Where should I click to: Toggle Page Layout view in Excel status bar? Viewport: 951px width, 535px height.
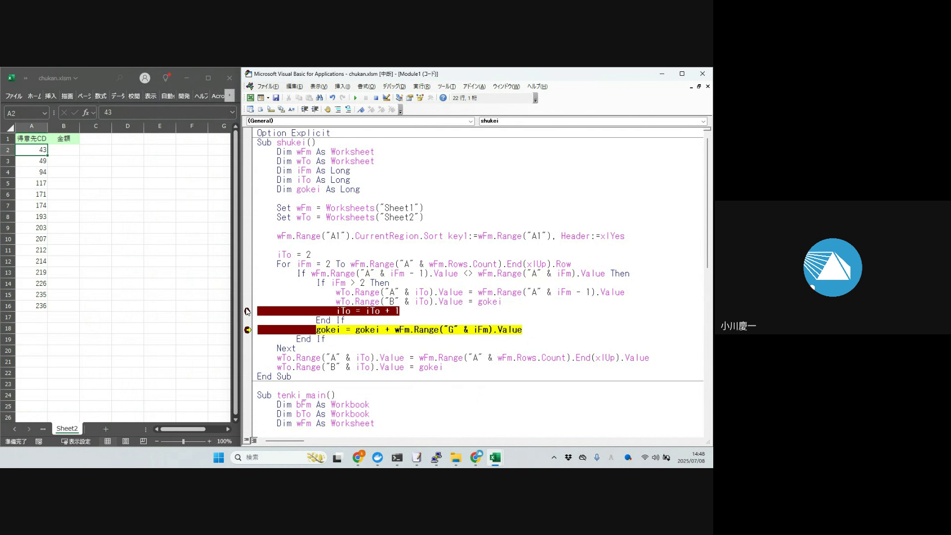coord(126,441)
